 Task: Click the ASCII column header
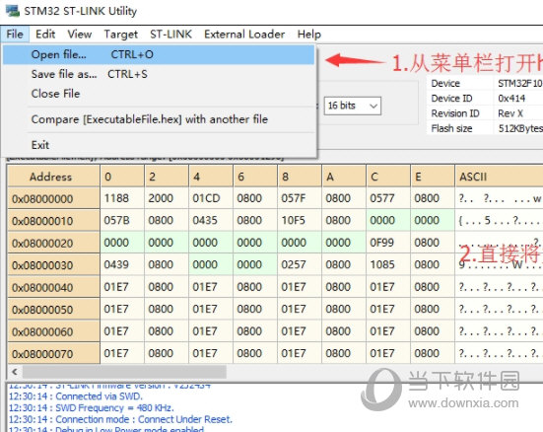click(499, 177)
